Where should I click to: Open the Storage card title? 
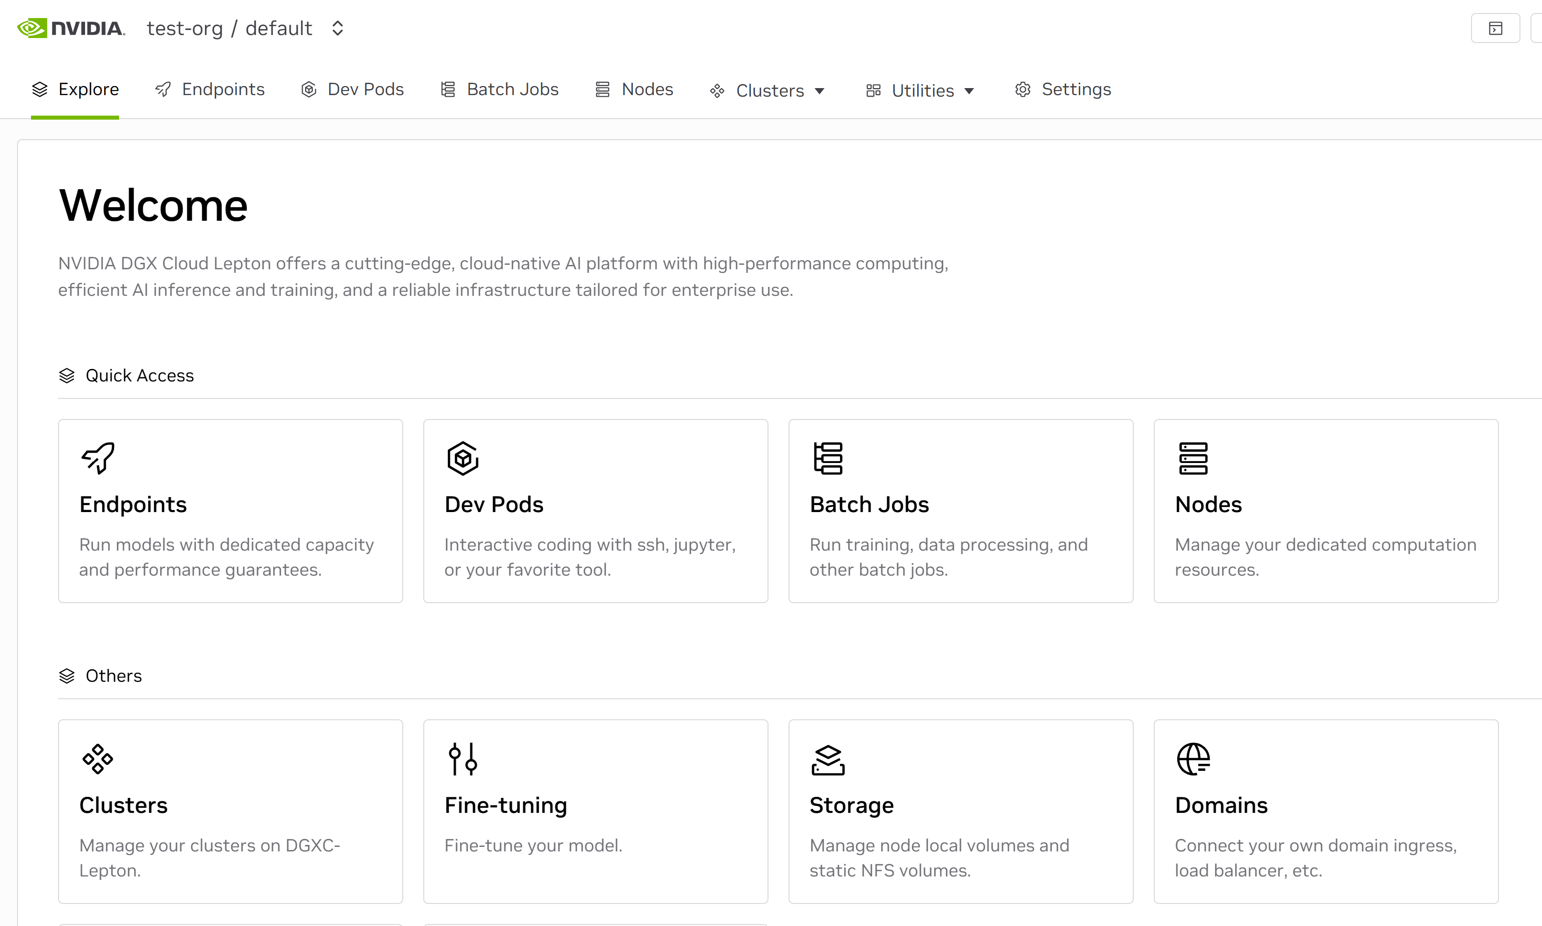click(852, 805)
